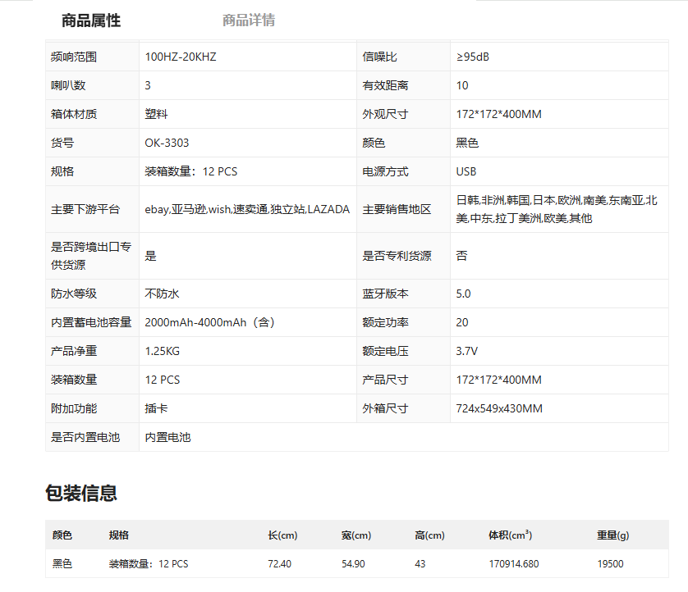The width and height of the screenshot is (688, 592).
Task: Select the 724x549x430MM outer carton size
Action: (x=498, y=408)
